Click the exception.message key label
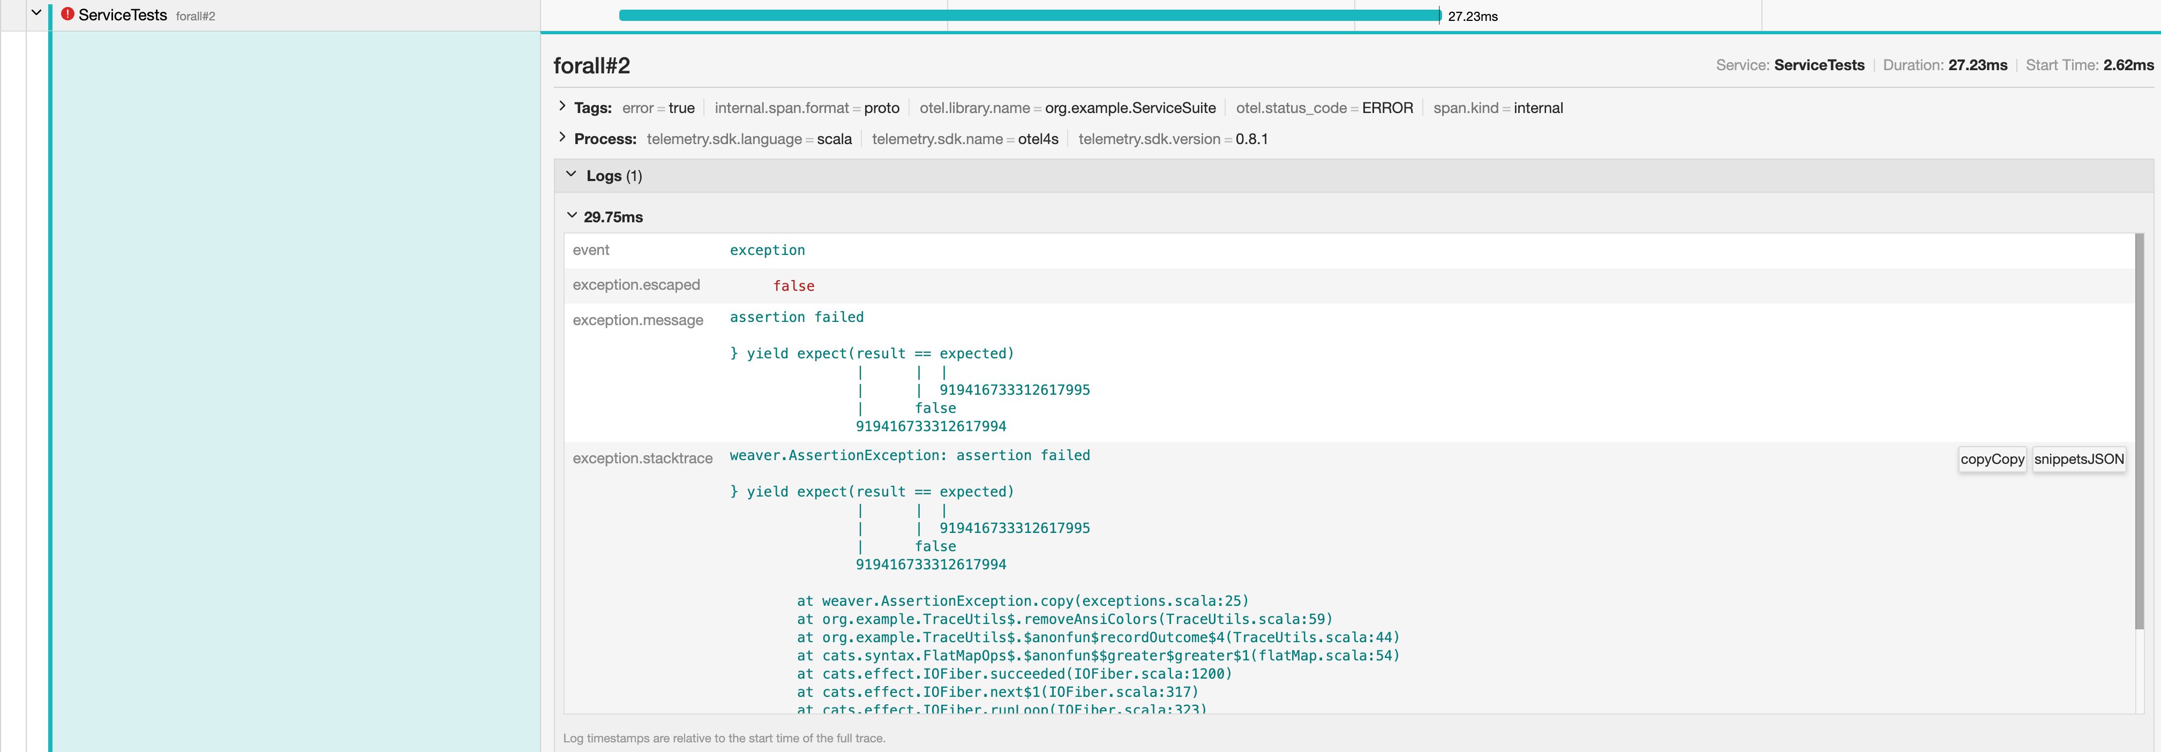This screenshot has height=752, width=2161. point(637,320)
